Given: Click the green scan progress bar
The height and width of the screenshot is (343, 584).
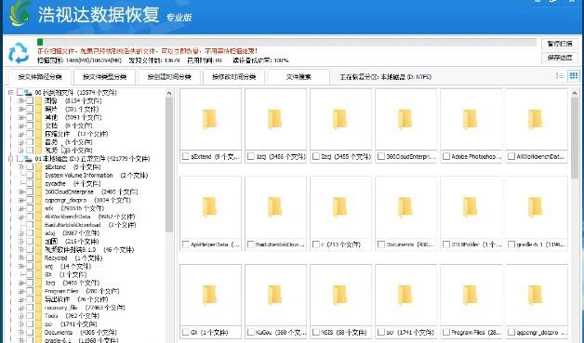Looking at the screenshot, I should (286, 42).
